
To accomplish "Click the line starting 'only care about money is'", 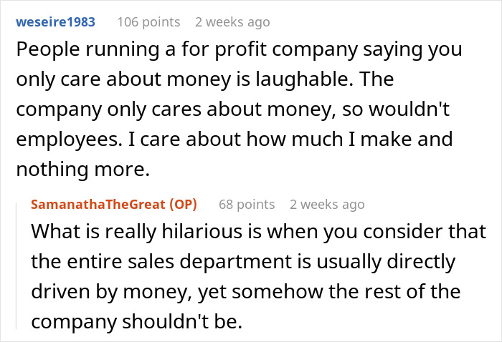I will 179,79.
